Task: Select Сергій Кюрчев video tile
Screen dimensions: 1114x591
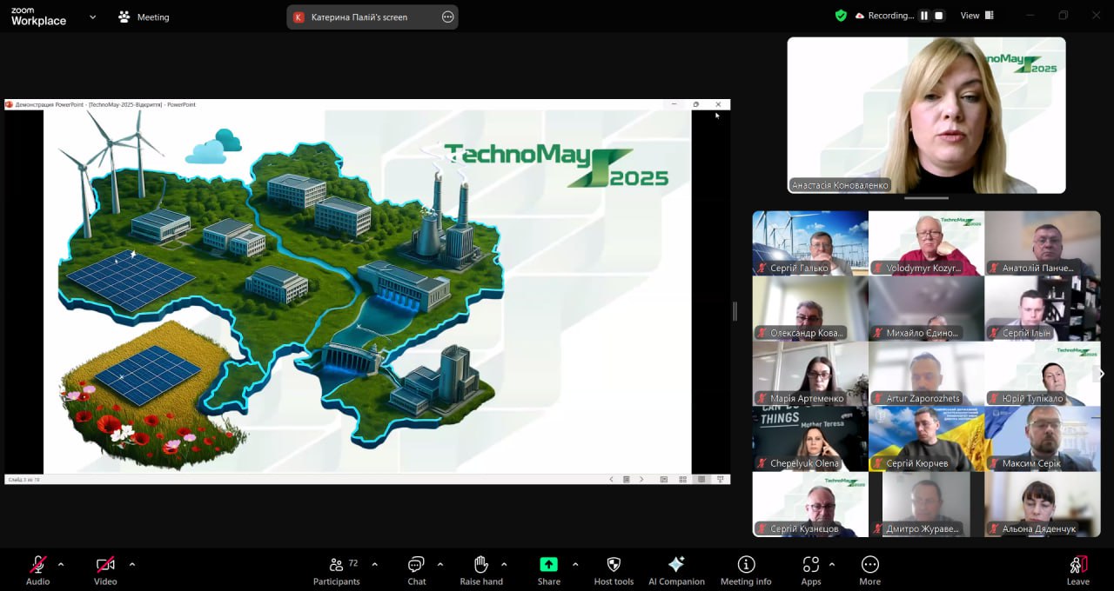Action: [x=926, y=439]
